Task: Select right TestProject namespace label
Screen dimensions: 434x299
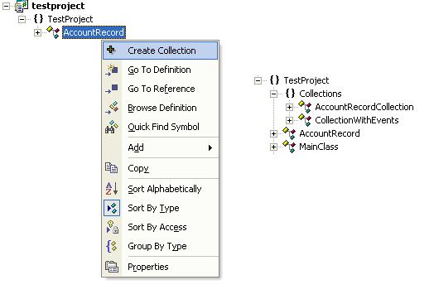Action: 306,80
